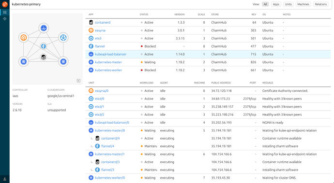Screen dimensions: 334x183
Task: Click the 'Waiting for cluster DNS.' message
Action: pos(279,178)
